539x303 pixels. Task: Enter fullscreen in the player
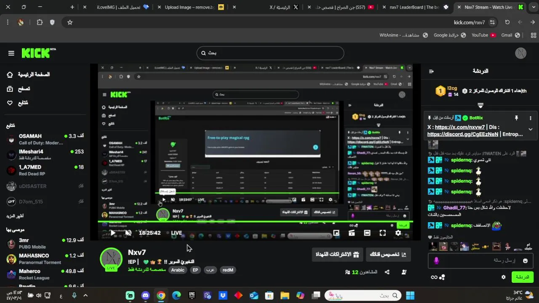point(382,233)
